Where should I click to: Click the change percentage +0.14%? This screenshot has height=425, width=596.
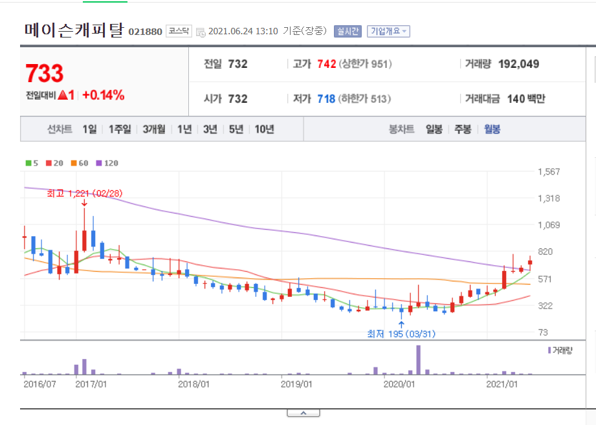pyautogui.click(x=104, y=95)
